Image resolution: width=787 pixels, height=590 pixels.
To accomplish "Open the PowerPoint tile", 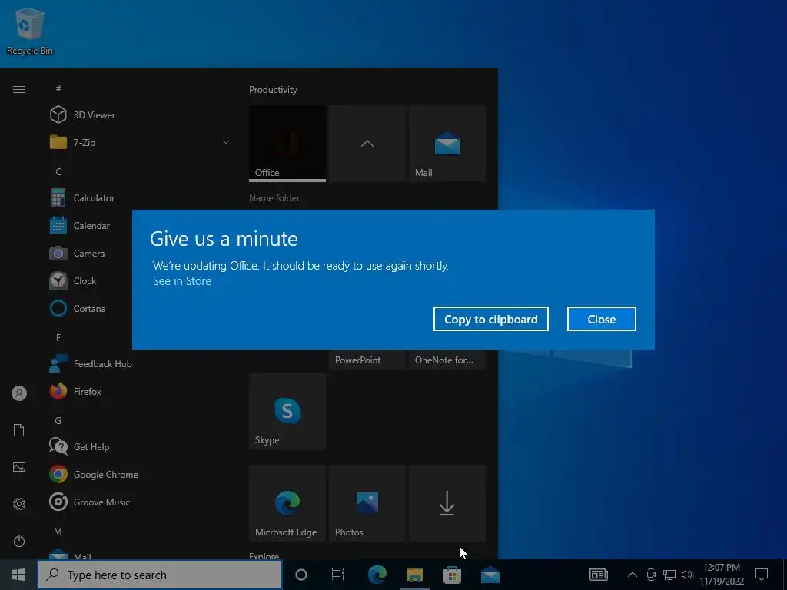I will [367, 360].
